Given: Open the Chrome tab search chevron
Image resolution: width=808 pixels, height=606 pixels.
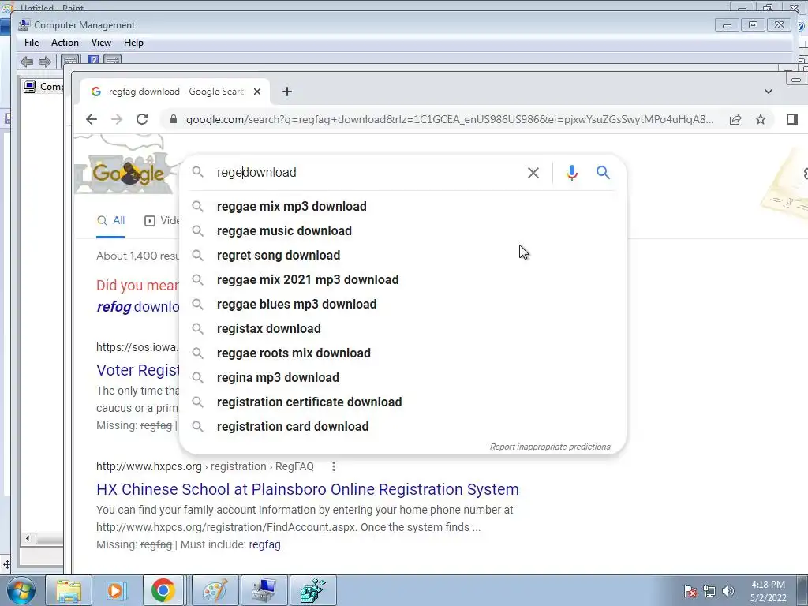Looking at the screenshot, I should (x=769, y=92).
